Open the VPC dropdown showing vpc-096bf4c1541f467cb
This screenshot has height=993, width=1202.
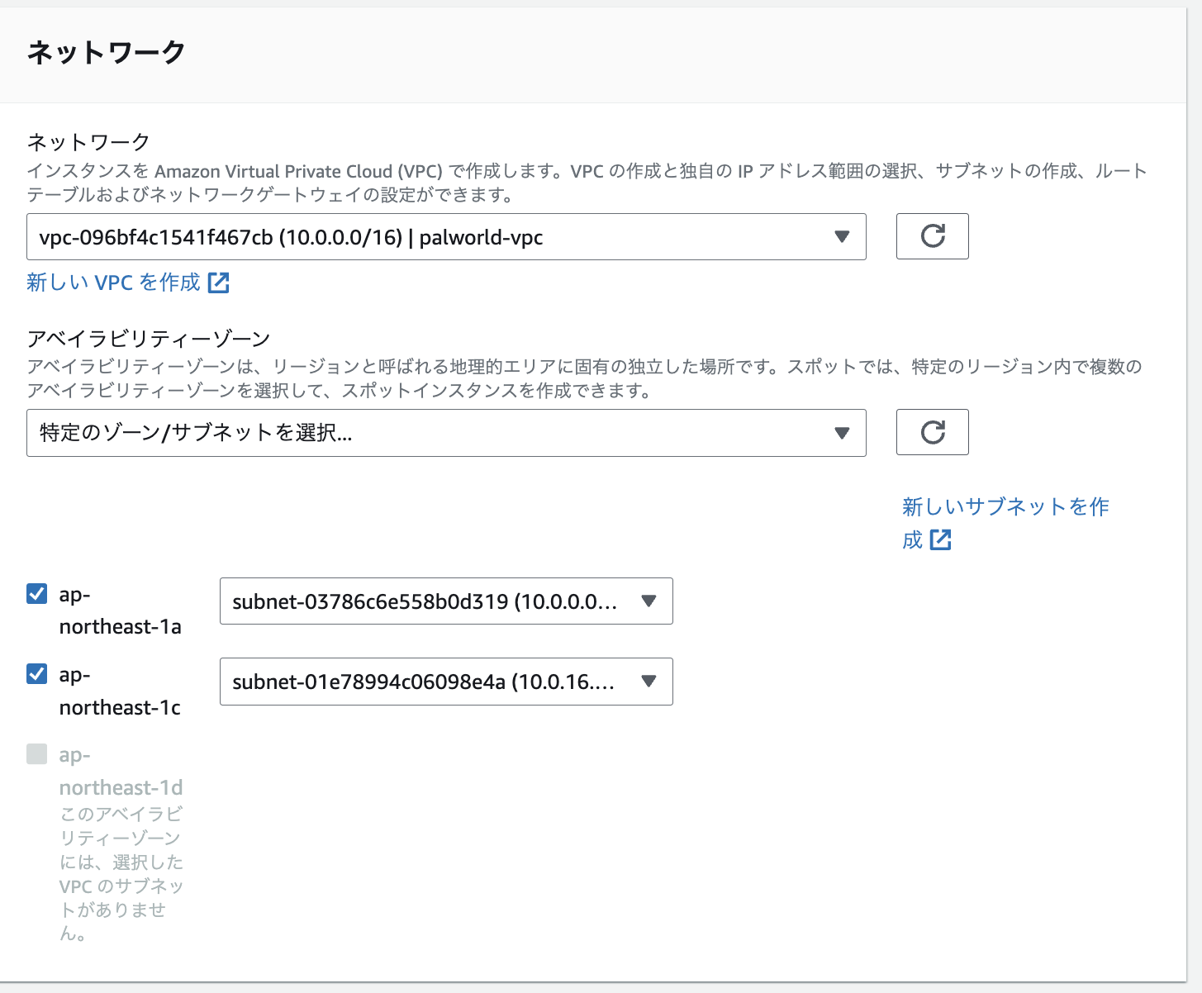coord(430,237)
